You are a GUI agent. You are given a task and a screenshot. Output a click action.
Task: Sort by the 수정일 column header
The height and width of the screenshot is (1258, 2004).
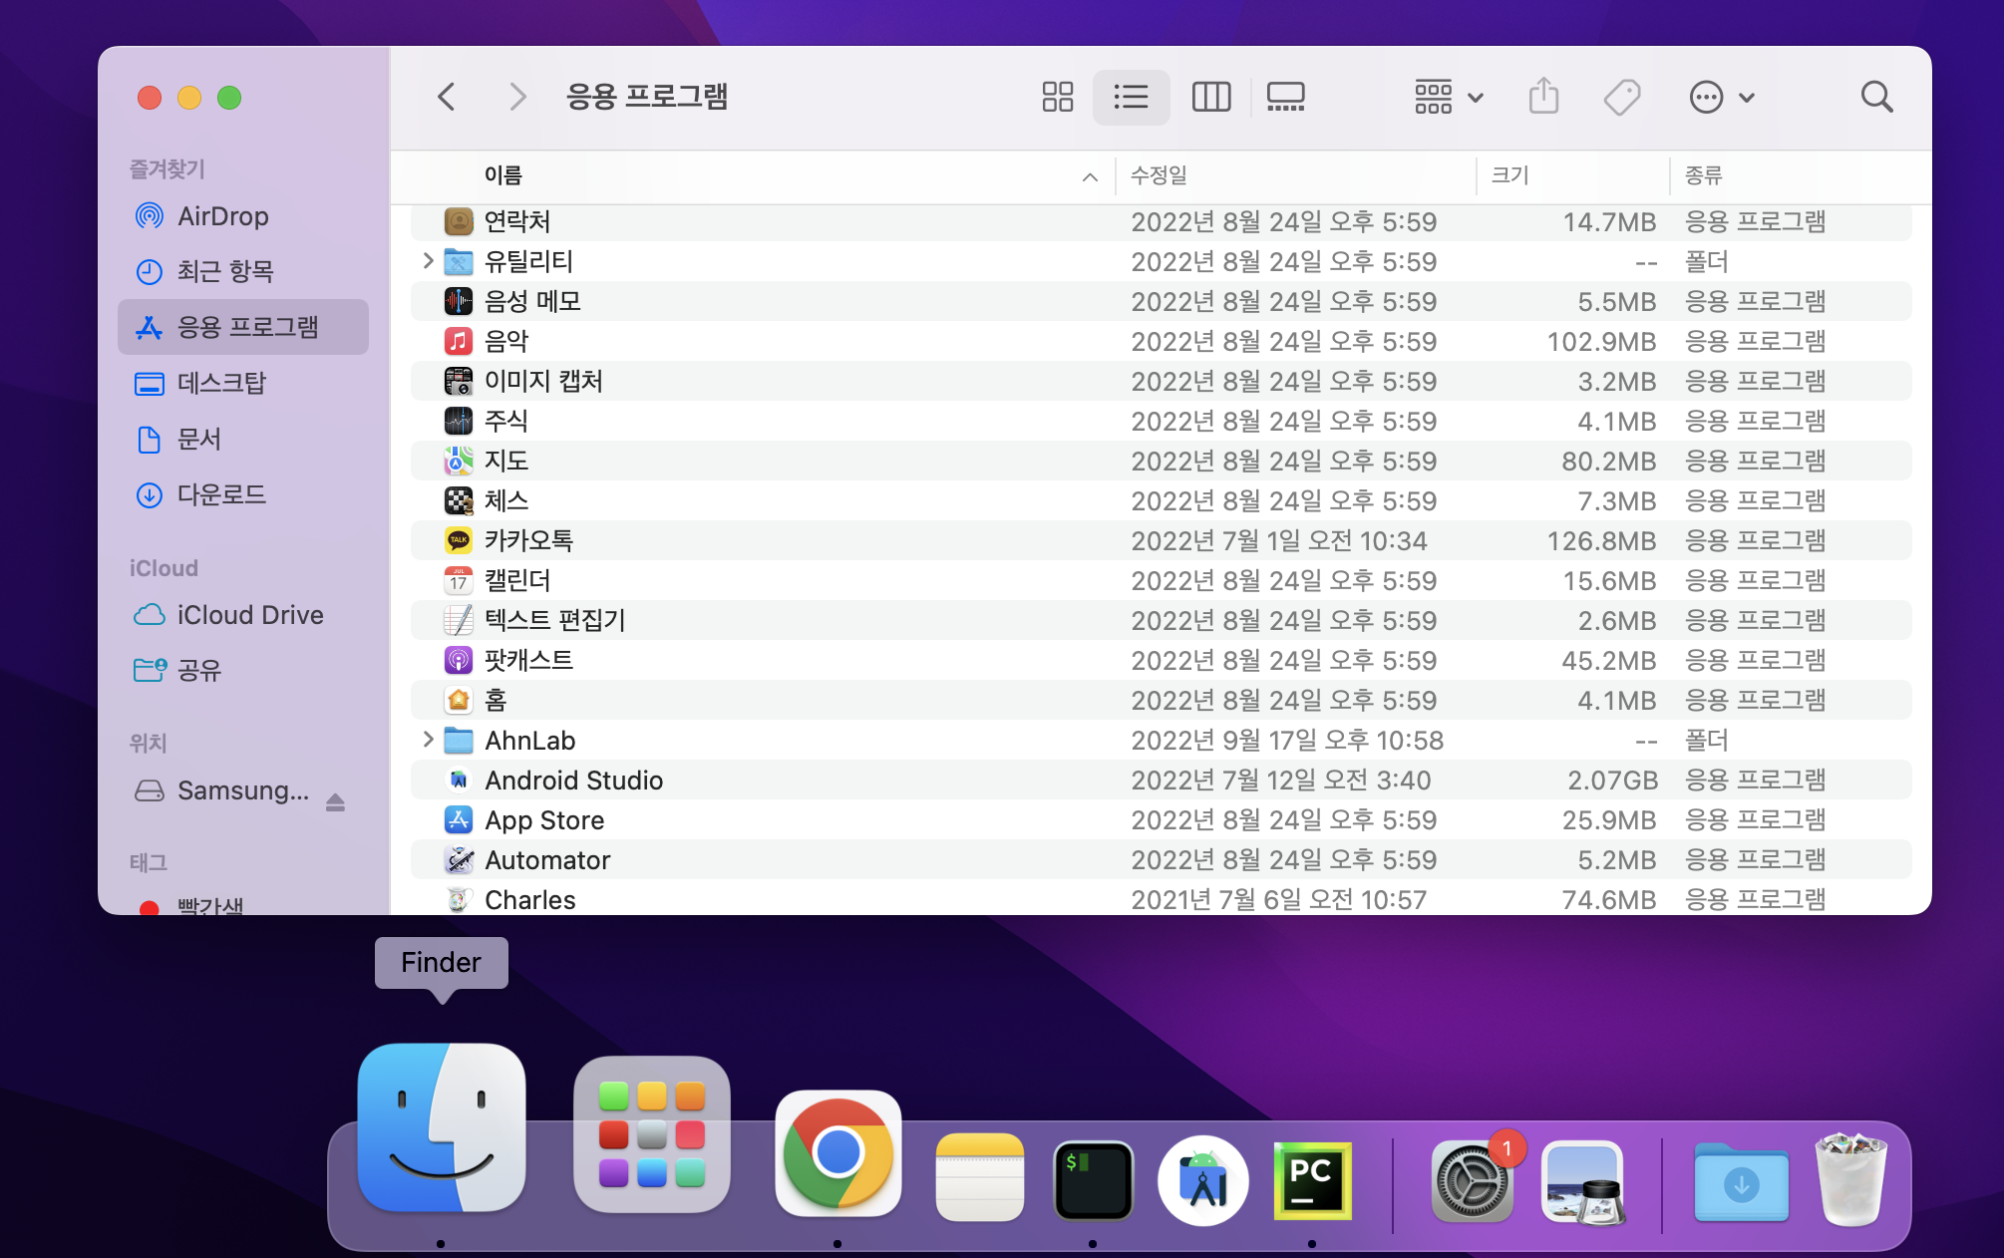[1159, 176]
